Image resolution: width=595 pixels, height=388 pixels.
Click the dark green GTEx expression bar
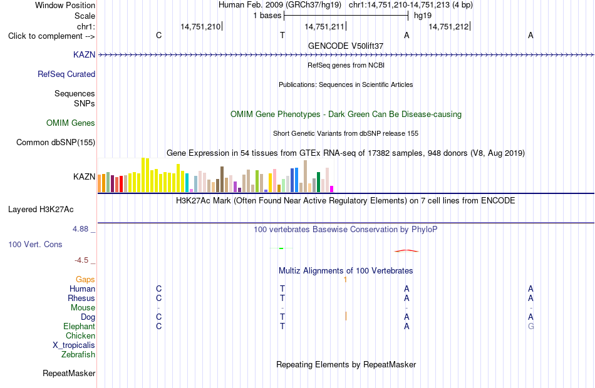pos(318,182)
